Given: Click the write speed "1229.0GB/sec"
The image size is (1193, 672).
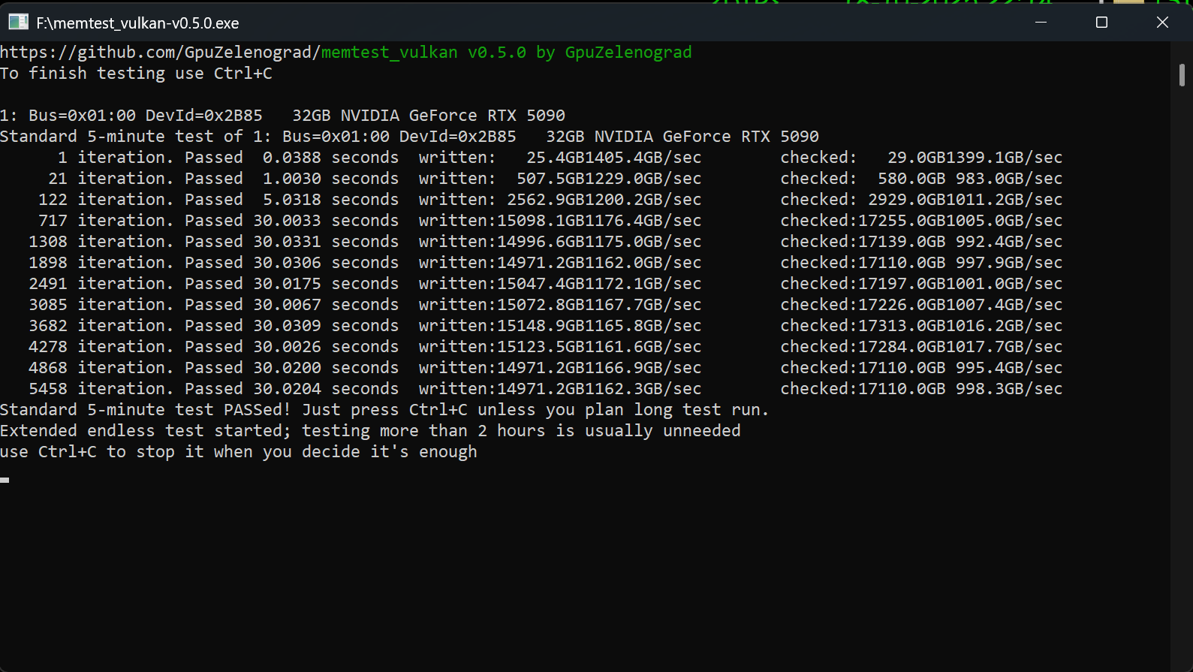Looking at the screenshot, I should pos(643,179).
